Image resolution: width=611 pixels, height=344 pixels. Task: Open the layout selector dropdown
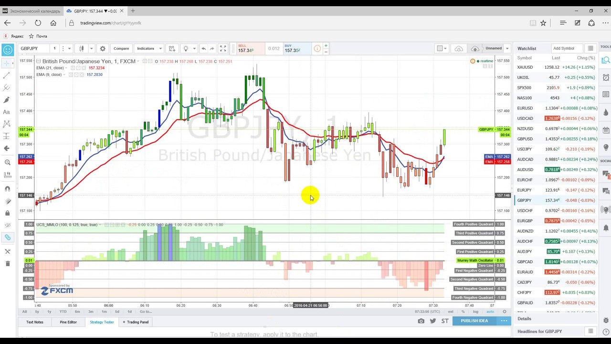click(442, 48)
